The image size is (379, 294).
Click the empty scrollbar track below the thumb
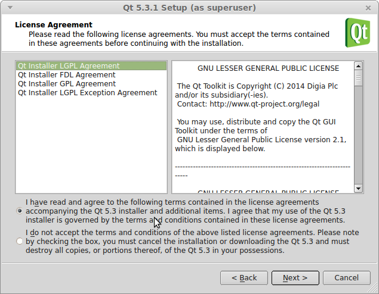tap(358, 135)
